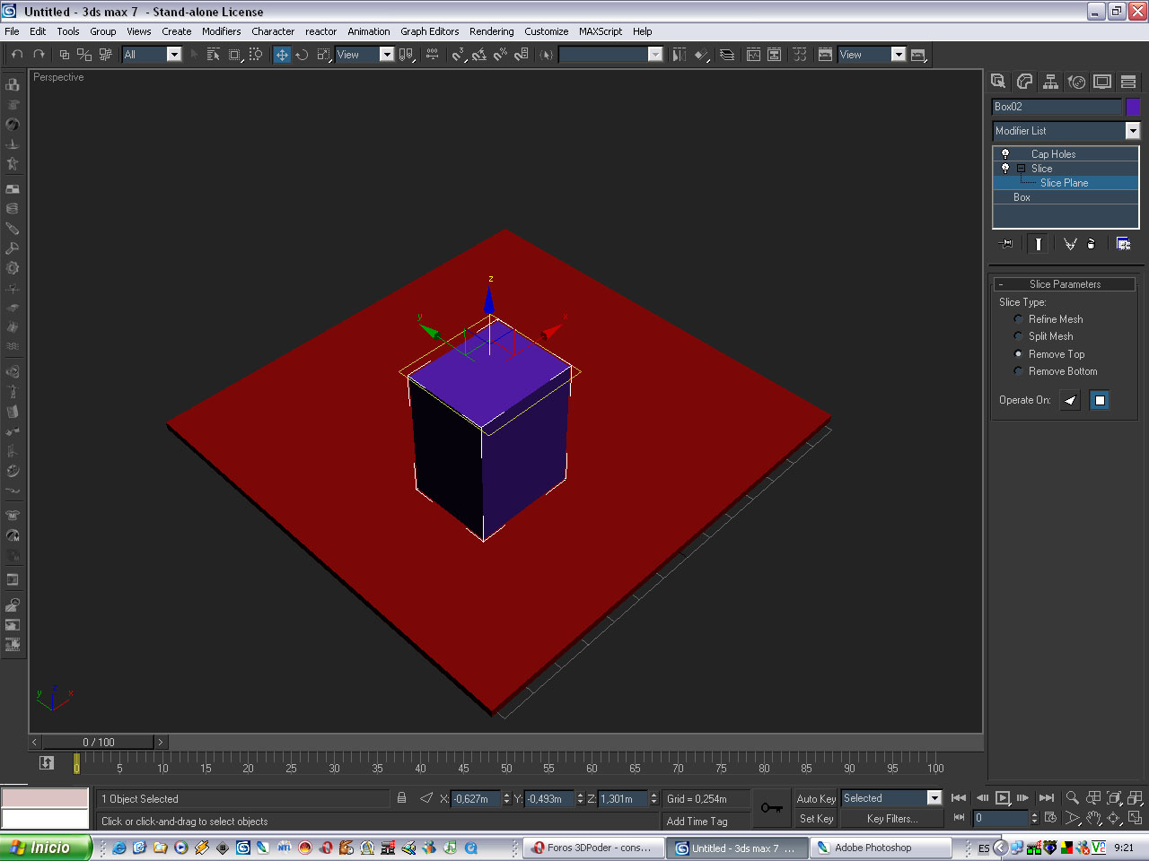The height and width of the screenshot is (861, 1149).
Task: Activate the Select and Rotate tool
Action: click(x=303, y=55)
